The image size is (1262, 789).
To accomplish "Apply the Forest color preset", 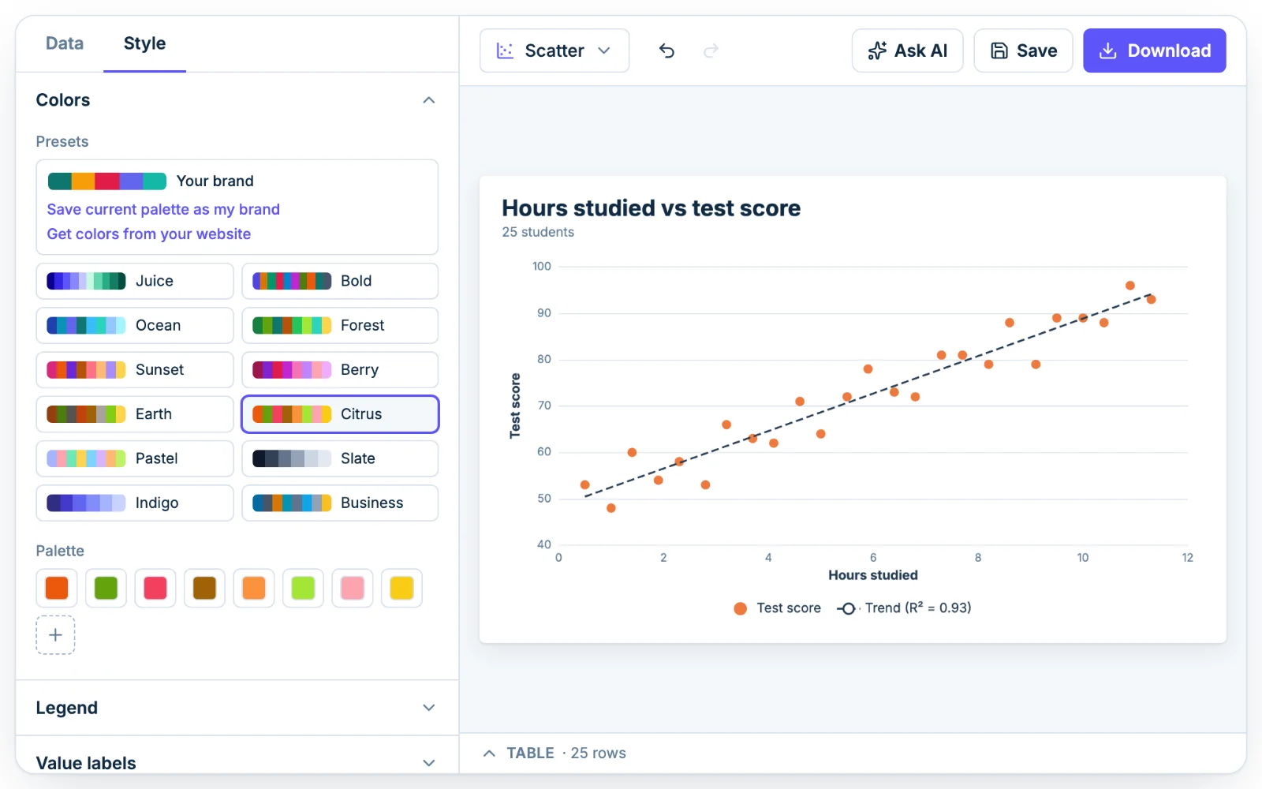I will pos(340,325).
